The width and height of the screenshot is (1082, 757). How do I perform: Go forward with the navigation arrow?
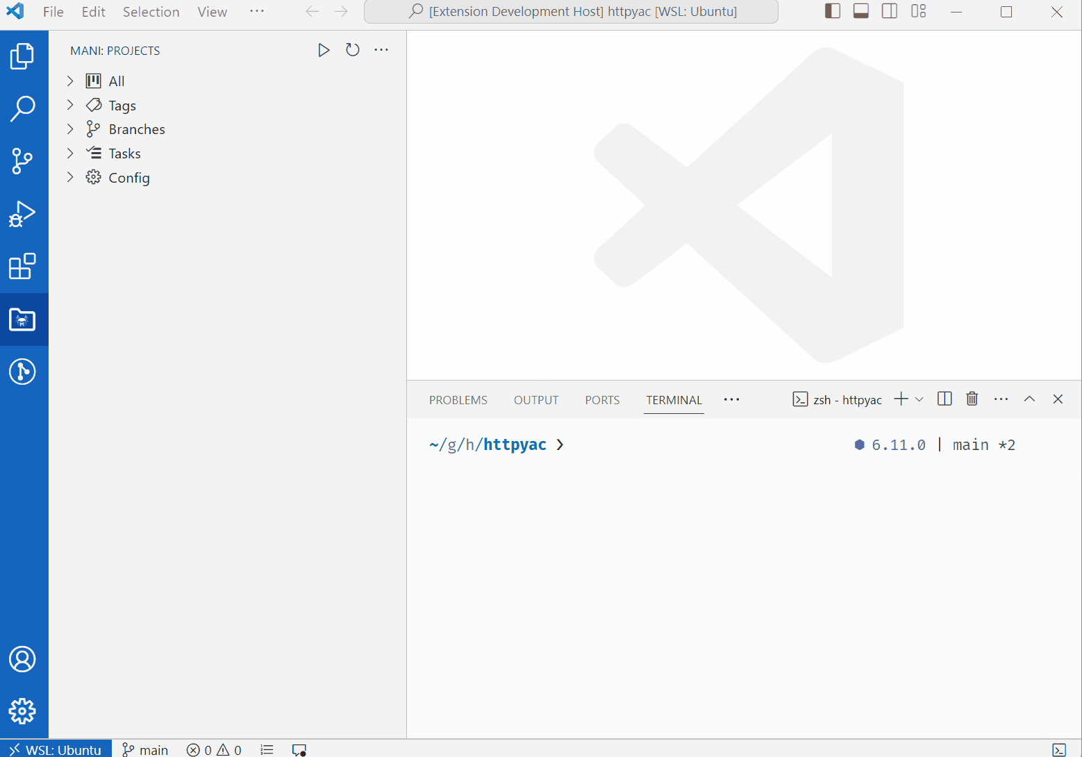[x=341, y=12]
